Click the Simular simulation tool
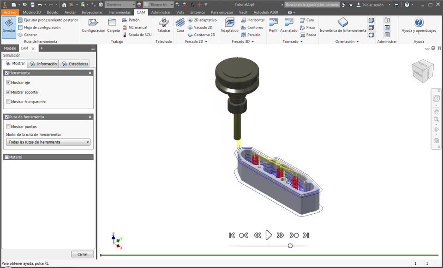443x268 pixels. (9, 27)
